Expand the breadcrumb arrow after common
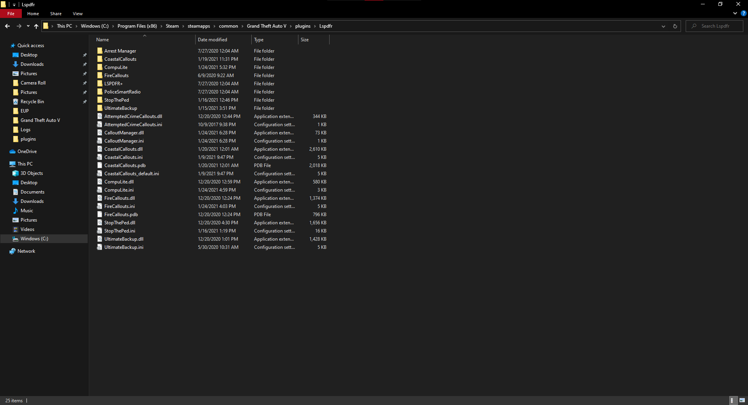This screenshot has height=405, width=748. [x=242, y=26]
